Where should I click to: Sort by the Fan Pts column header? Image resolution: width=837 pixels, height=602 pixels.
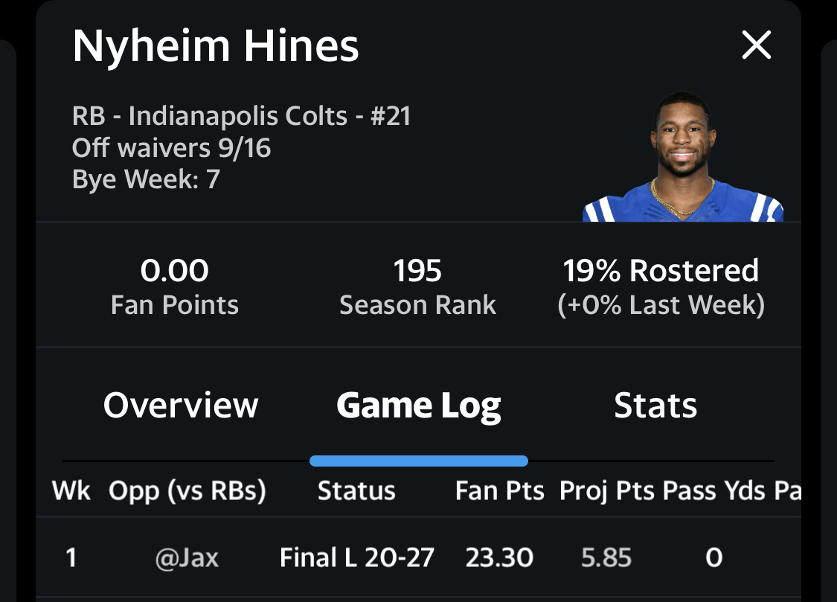tap(499, 491)
